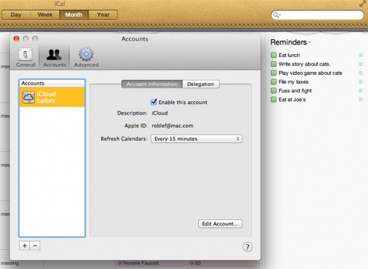Remove account with the minus button
The height and width of the screenshot is (269, 368).
(x=35, y=246)
